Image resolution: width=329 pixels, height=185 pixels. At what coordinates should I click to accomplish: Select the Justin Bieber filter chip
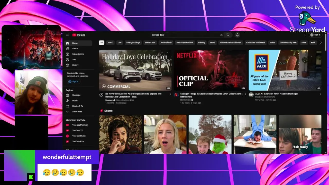[166, 43]
